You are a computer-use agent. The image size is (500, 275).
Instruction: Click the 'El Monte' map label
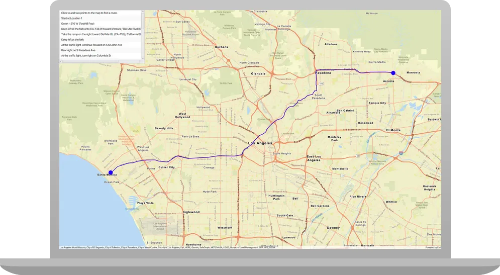pyautogui.click(x=393, y=130)
